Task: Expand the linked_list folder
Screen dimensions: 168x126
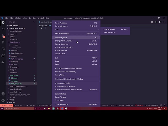Action: coord(14,73)
